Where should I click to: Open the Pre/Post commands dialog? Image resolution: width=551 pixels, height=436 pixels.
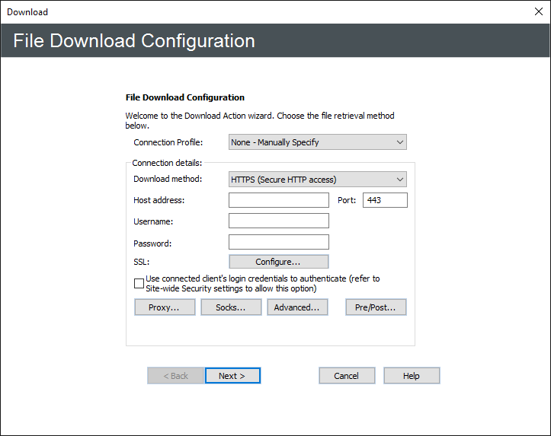tap(376, 307)
